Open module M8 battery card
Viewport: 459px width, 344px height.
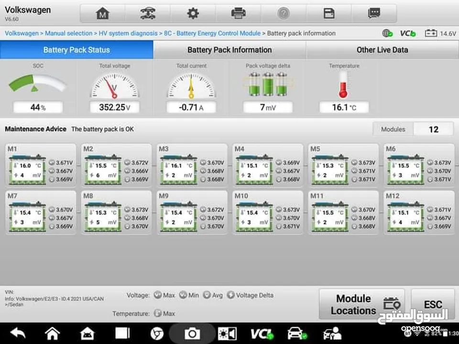point(116,212)
